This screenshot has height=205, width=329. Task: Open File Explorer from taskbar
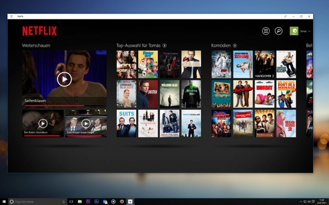point(80,201)
